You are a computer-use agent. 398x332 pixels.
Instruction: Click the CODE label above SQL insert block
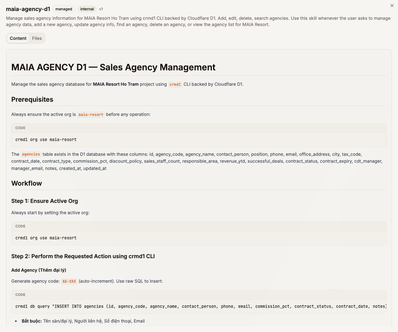(x=20, y=295)
